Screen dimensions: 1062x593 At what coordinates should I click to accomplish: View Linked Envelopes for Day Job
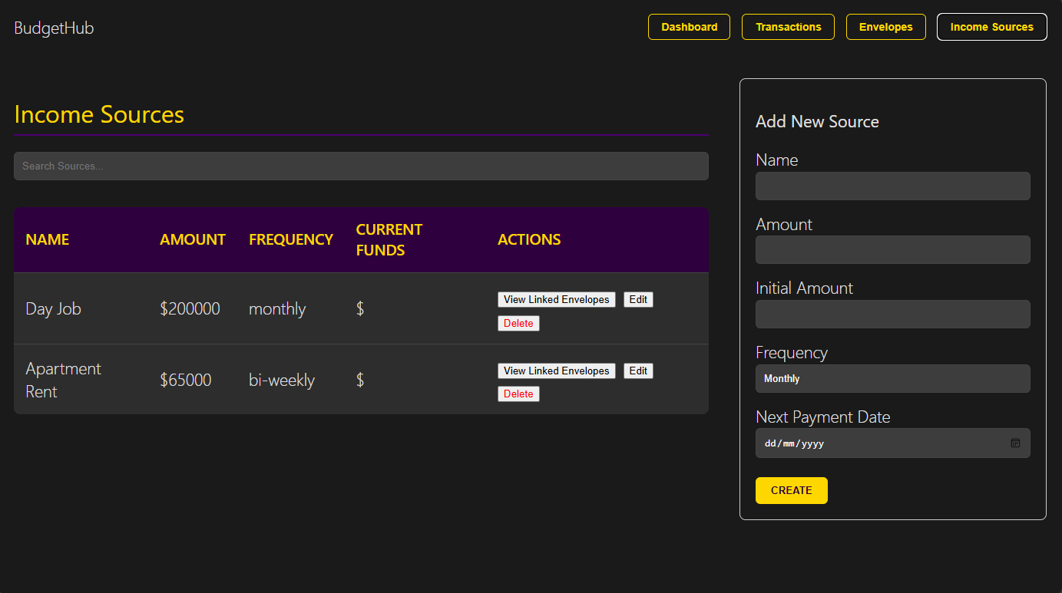[x=556, y=299]
